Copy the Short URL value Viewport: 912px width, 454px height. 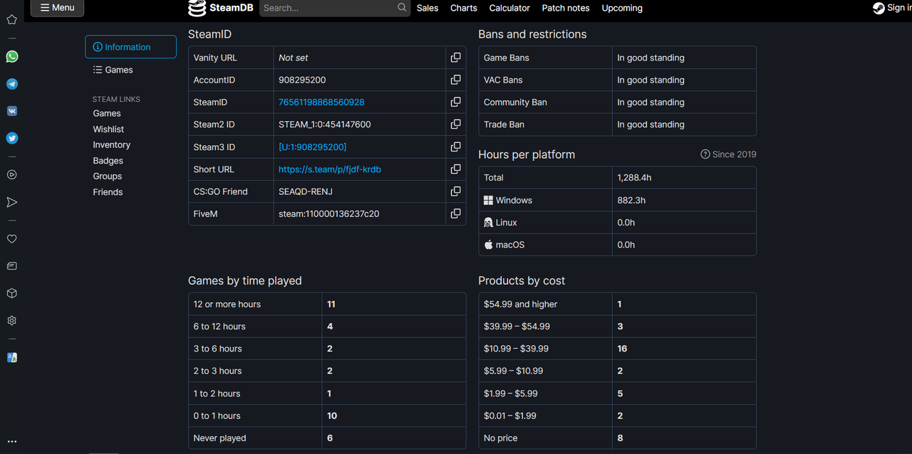[x=455, y=169]
